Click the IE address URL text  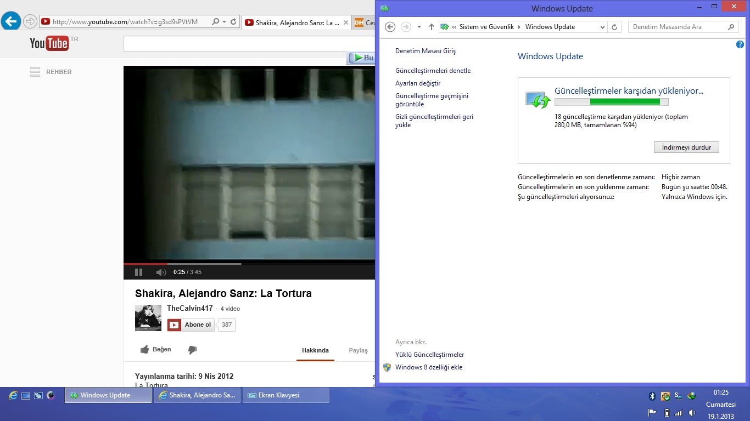[125, 22]
